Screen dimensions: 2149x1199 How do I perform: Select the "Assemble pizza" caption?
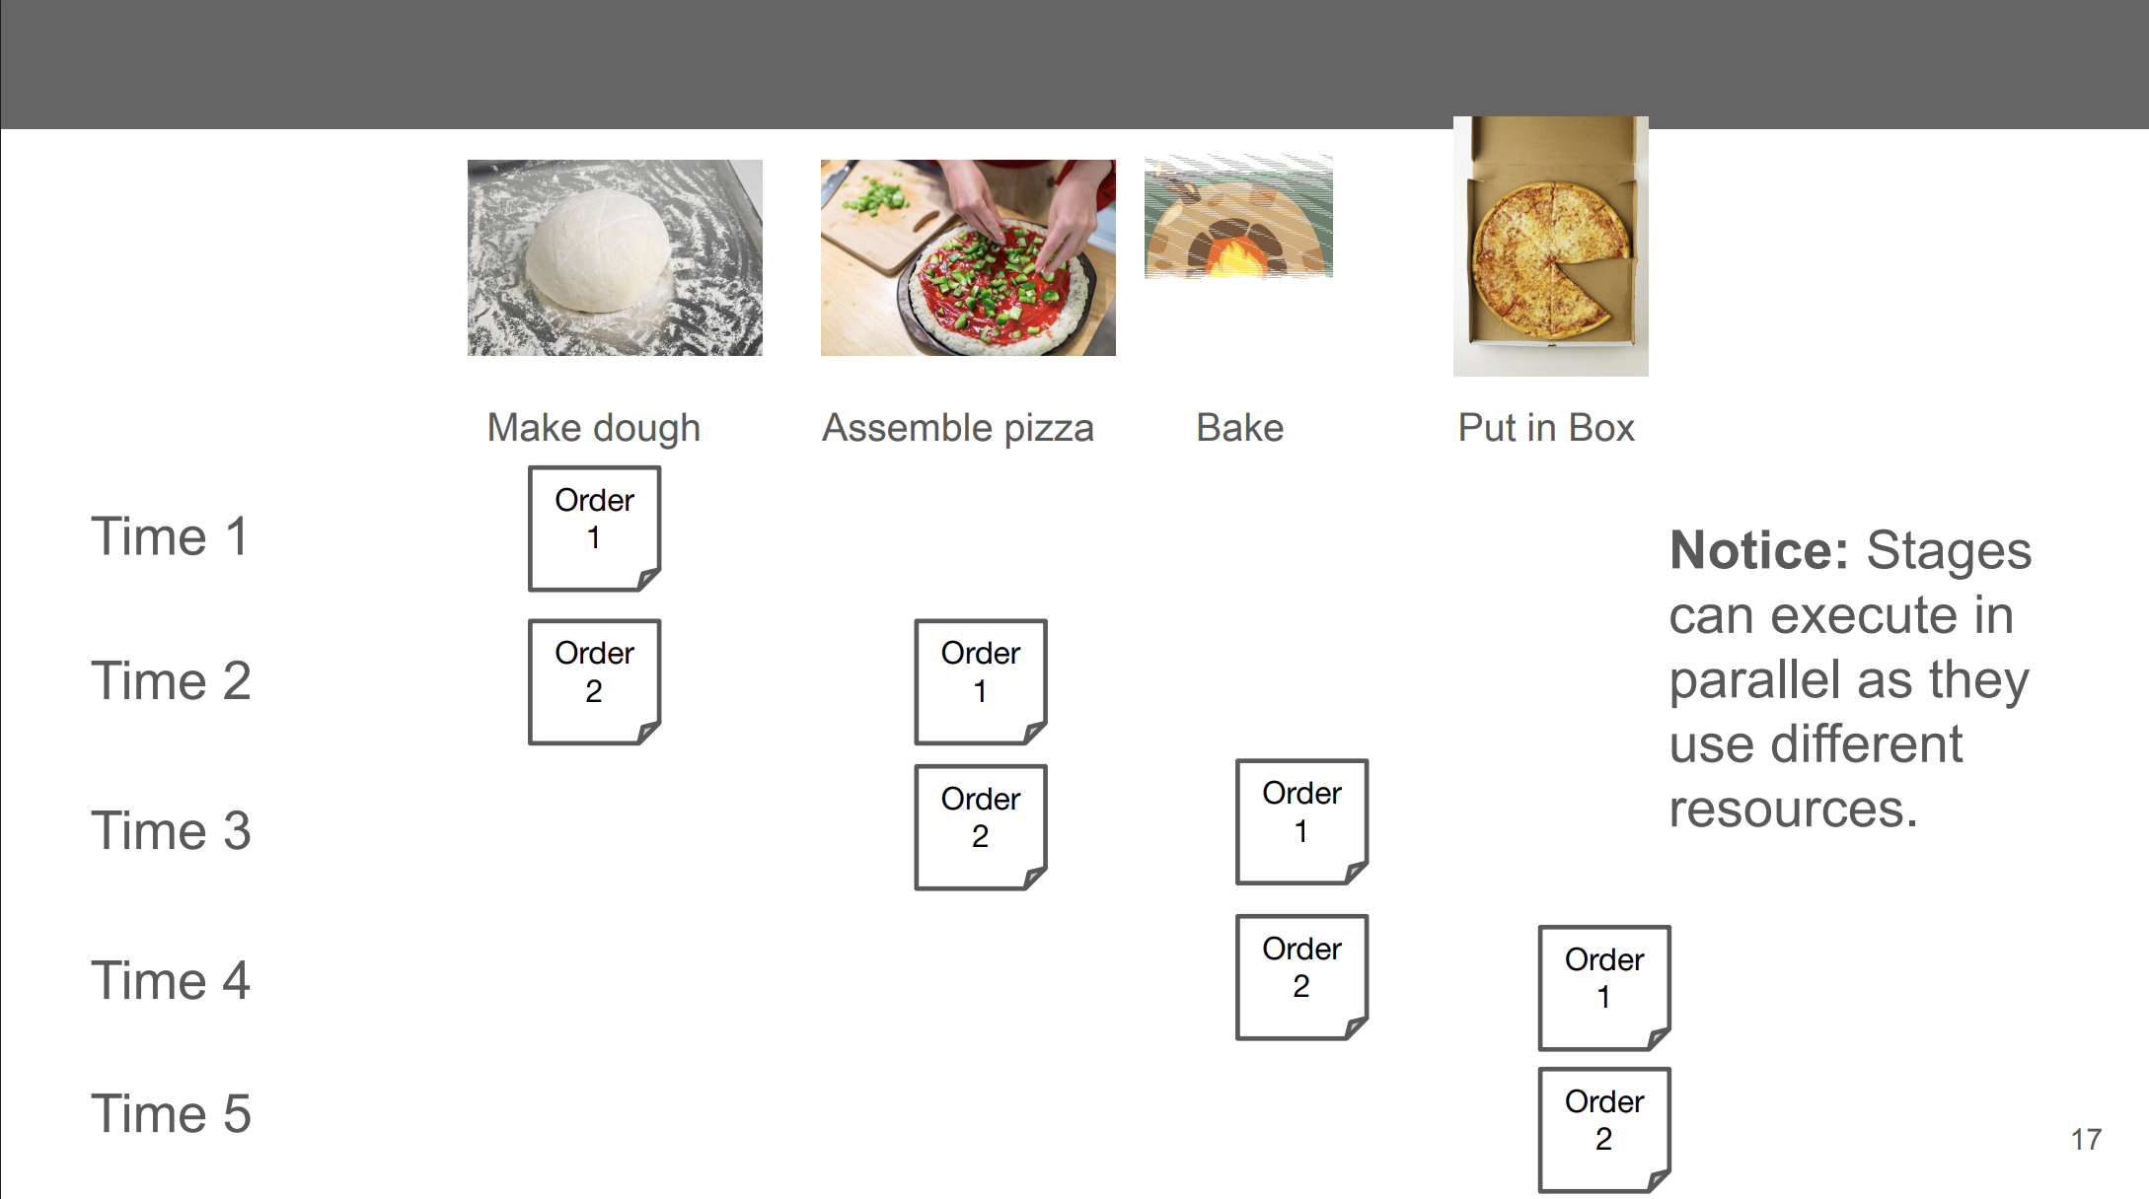point(958,428)
